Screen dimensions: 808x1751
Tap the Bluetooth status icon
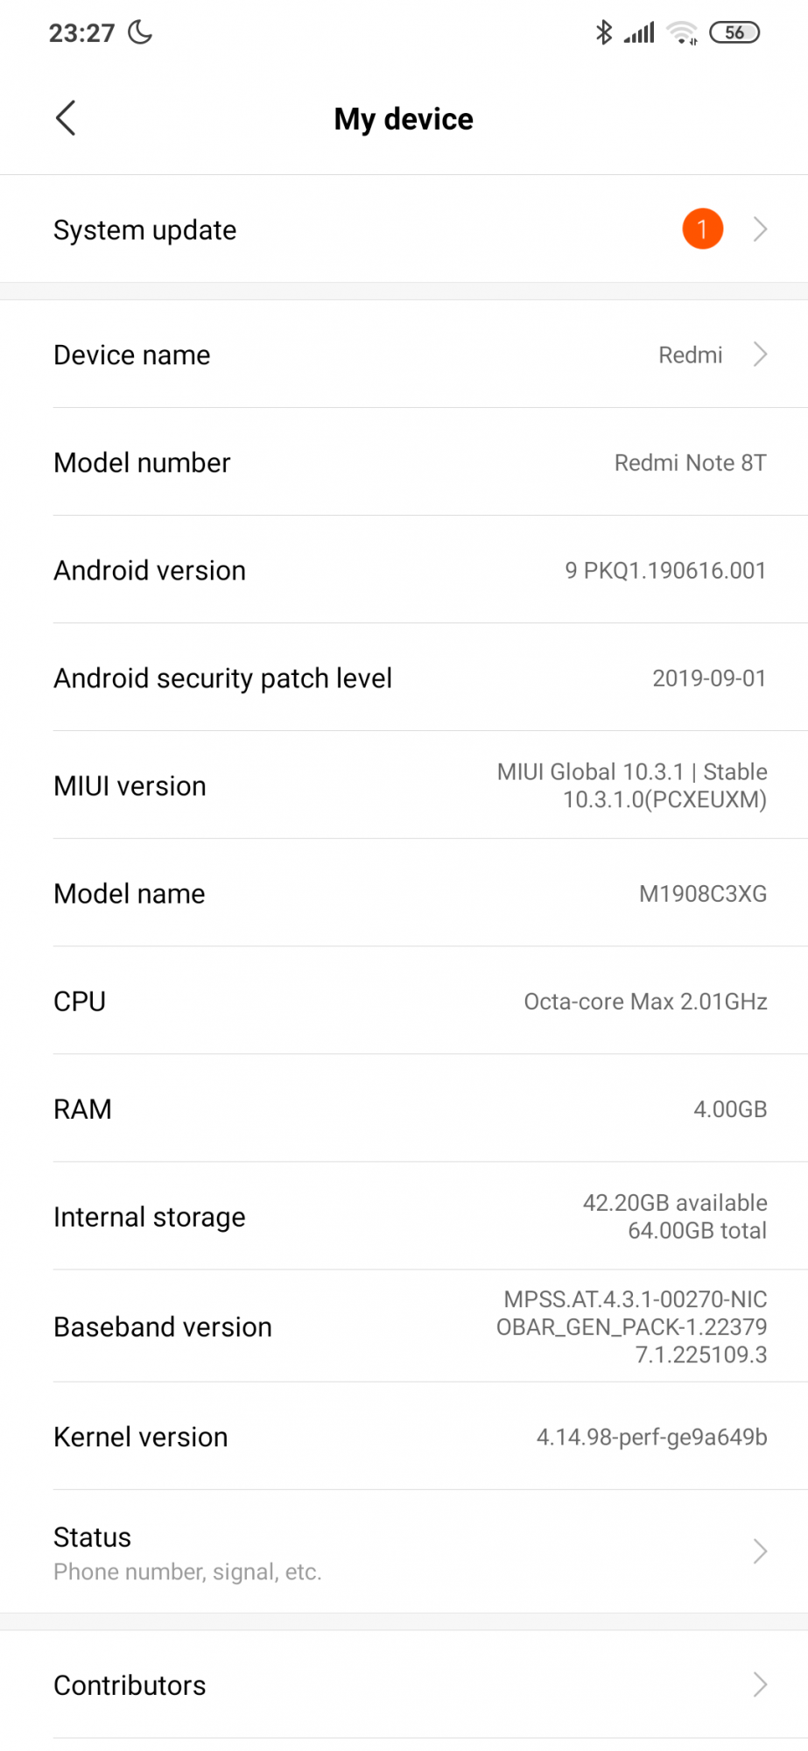(x=603, y=33)
